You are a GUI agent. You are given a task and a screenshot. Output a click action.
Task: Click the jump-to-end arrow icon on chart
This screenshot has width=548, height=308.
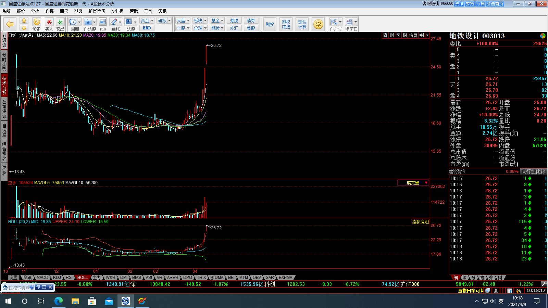point(422,35)
